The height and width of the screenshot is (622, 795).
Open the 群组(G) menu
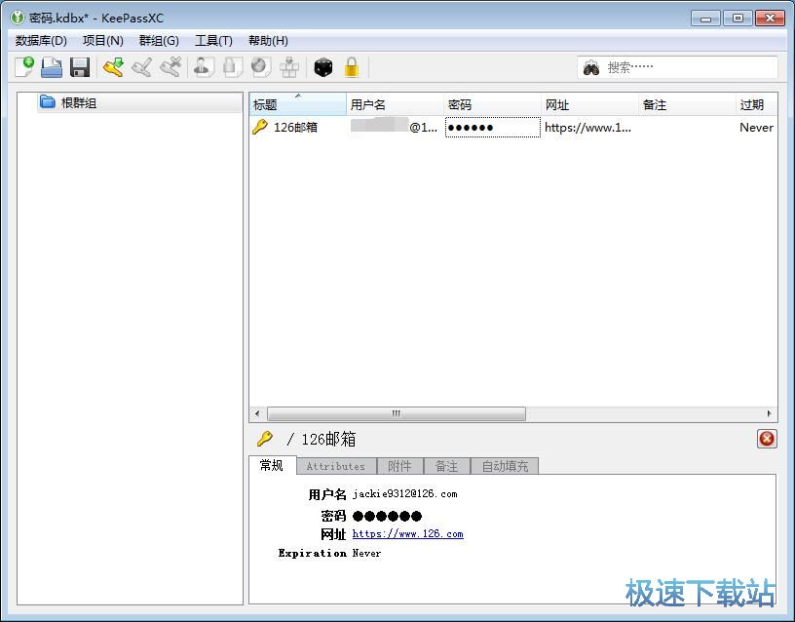click(x=159, y=41)
